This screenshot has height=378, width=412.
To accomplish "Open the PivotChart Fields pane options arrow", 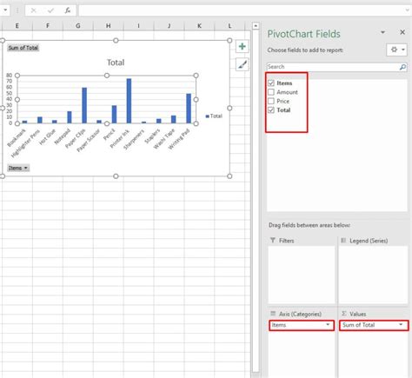I will point(382,32).
